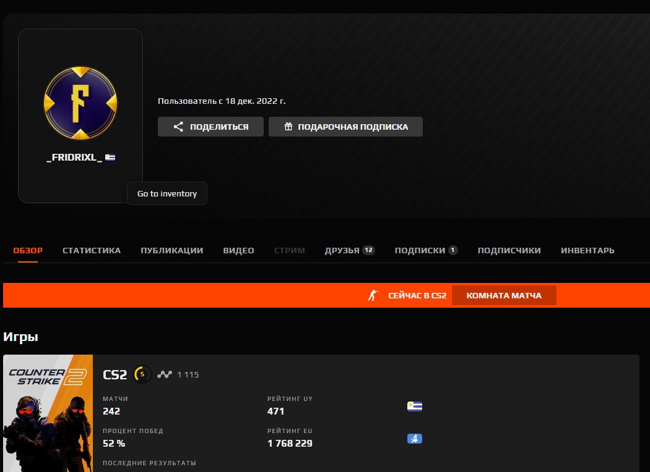Click the КОМНАТА МАТЧА button

coord(503,295)
